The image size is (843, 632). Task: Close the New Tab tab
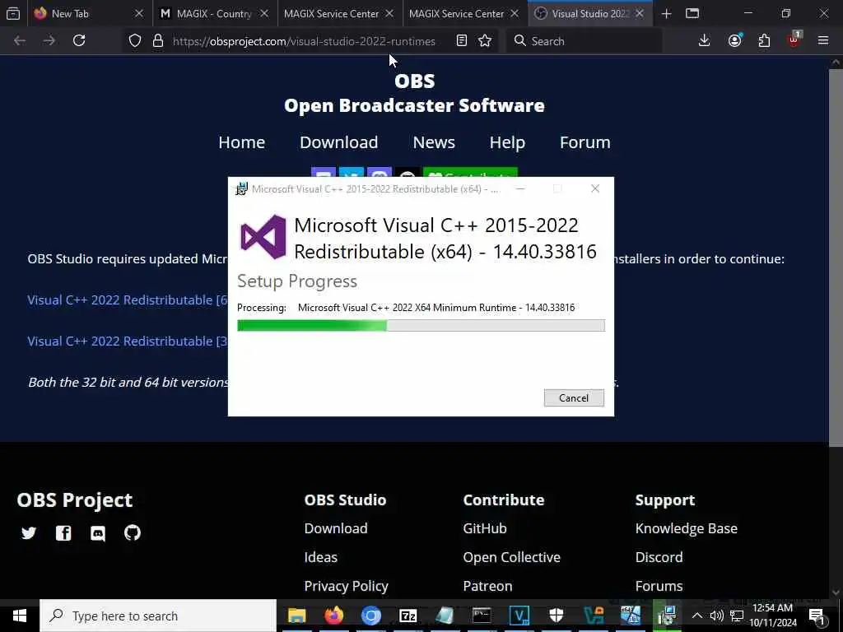(138, 13)
